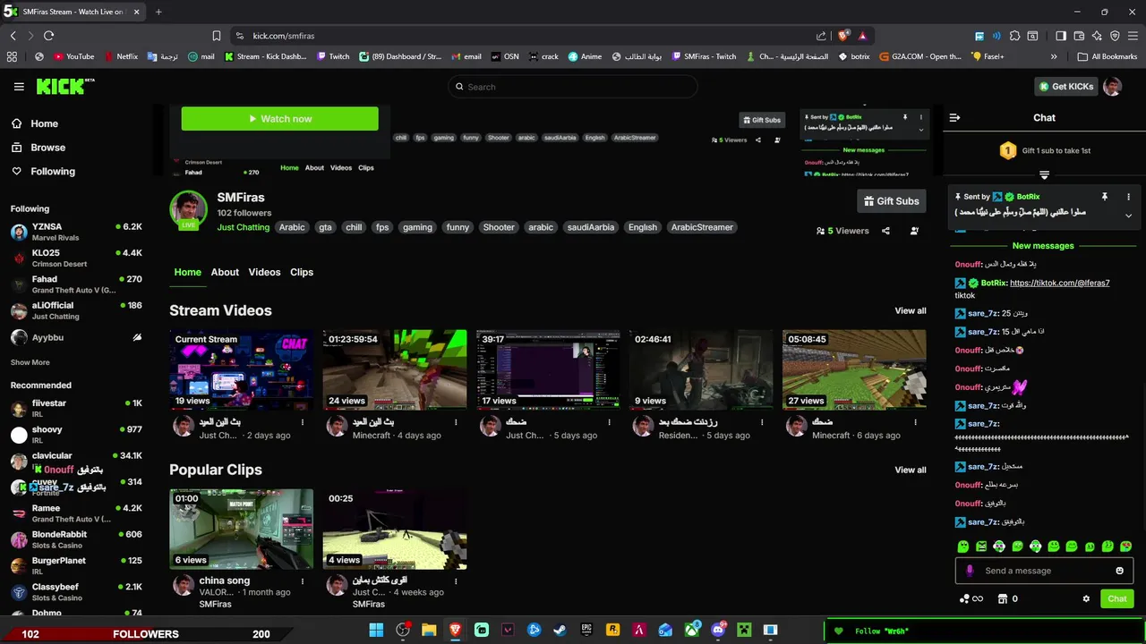Open Epic Games from taskbar
The width and height of the screenshot is (1146, 644).
[x=586, y=630]
